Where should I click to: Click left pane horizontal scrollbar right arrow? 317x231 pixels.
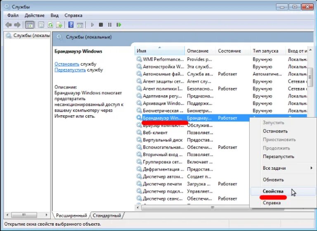point(47,215)
